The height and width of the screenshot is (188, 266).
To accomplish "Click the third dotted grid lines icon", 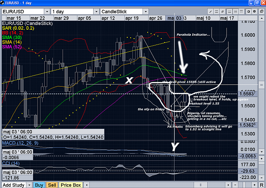I will 241,11.
